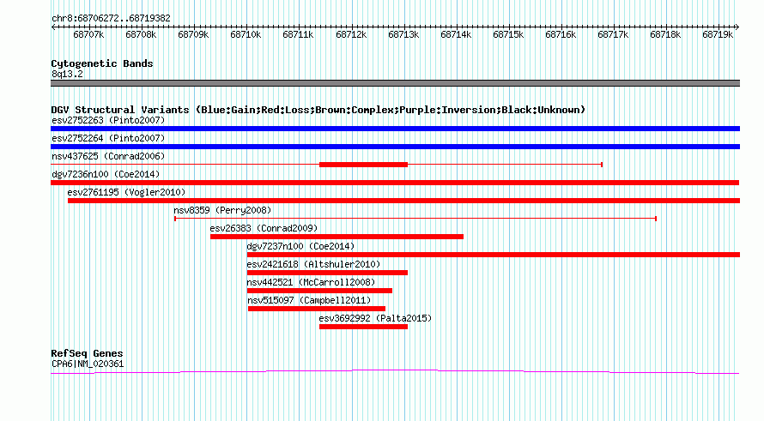Select the esv2421618 (Altshuler2010) red bar
764x421 pixels.
(x=327, y=273)
